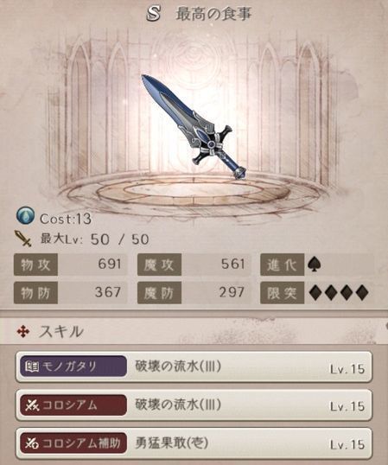This screenshot has height=465, width=388.
Task: Select the blue sword weapon image
Action: click(x=194, y=127)
